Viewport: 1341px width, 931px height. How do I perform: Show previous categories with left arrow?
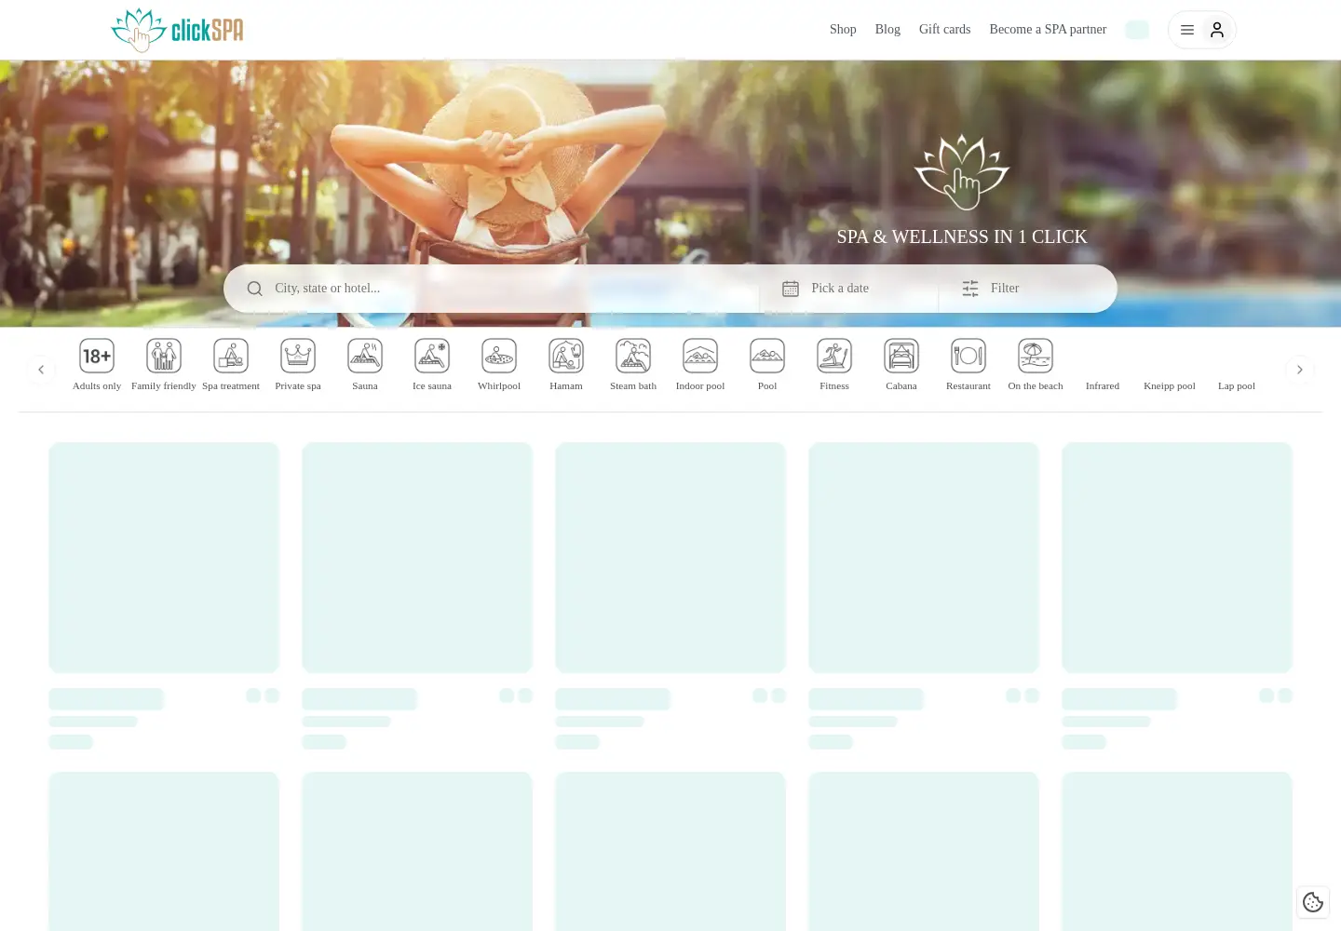[x=41, y=370]
